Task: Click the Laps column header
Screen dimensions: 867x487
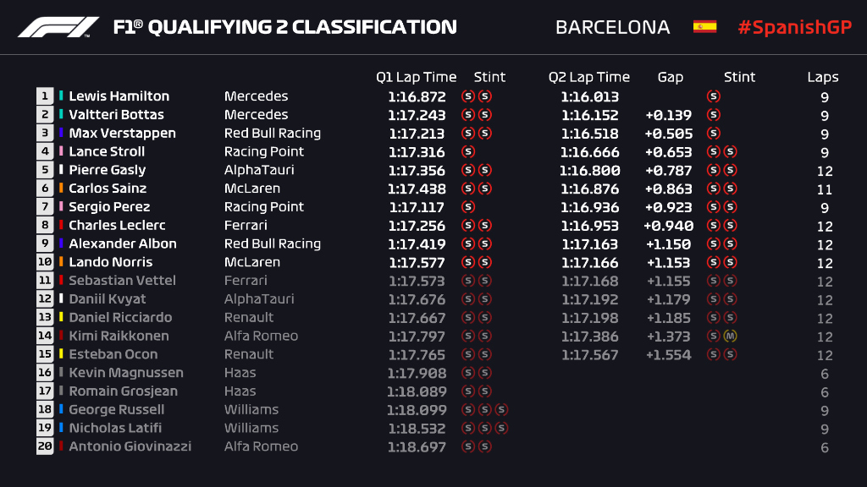Action: (x=822, y=77)
